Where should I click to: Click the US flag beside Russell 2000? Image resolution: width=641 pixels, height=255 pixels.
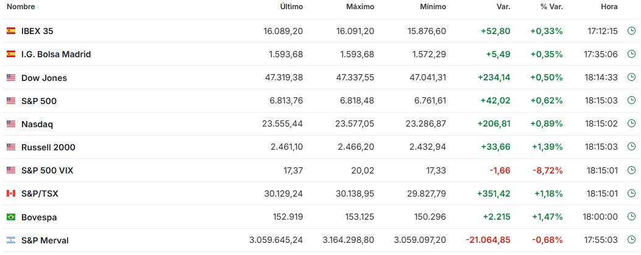11,147
